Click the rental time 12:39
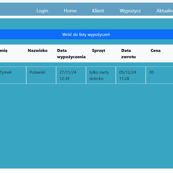Viewport: 173px width, 173px height. (x=64, y=78)
